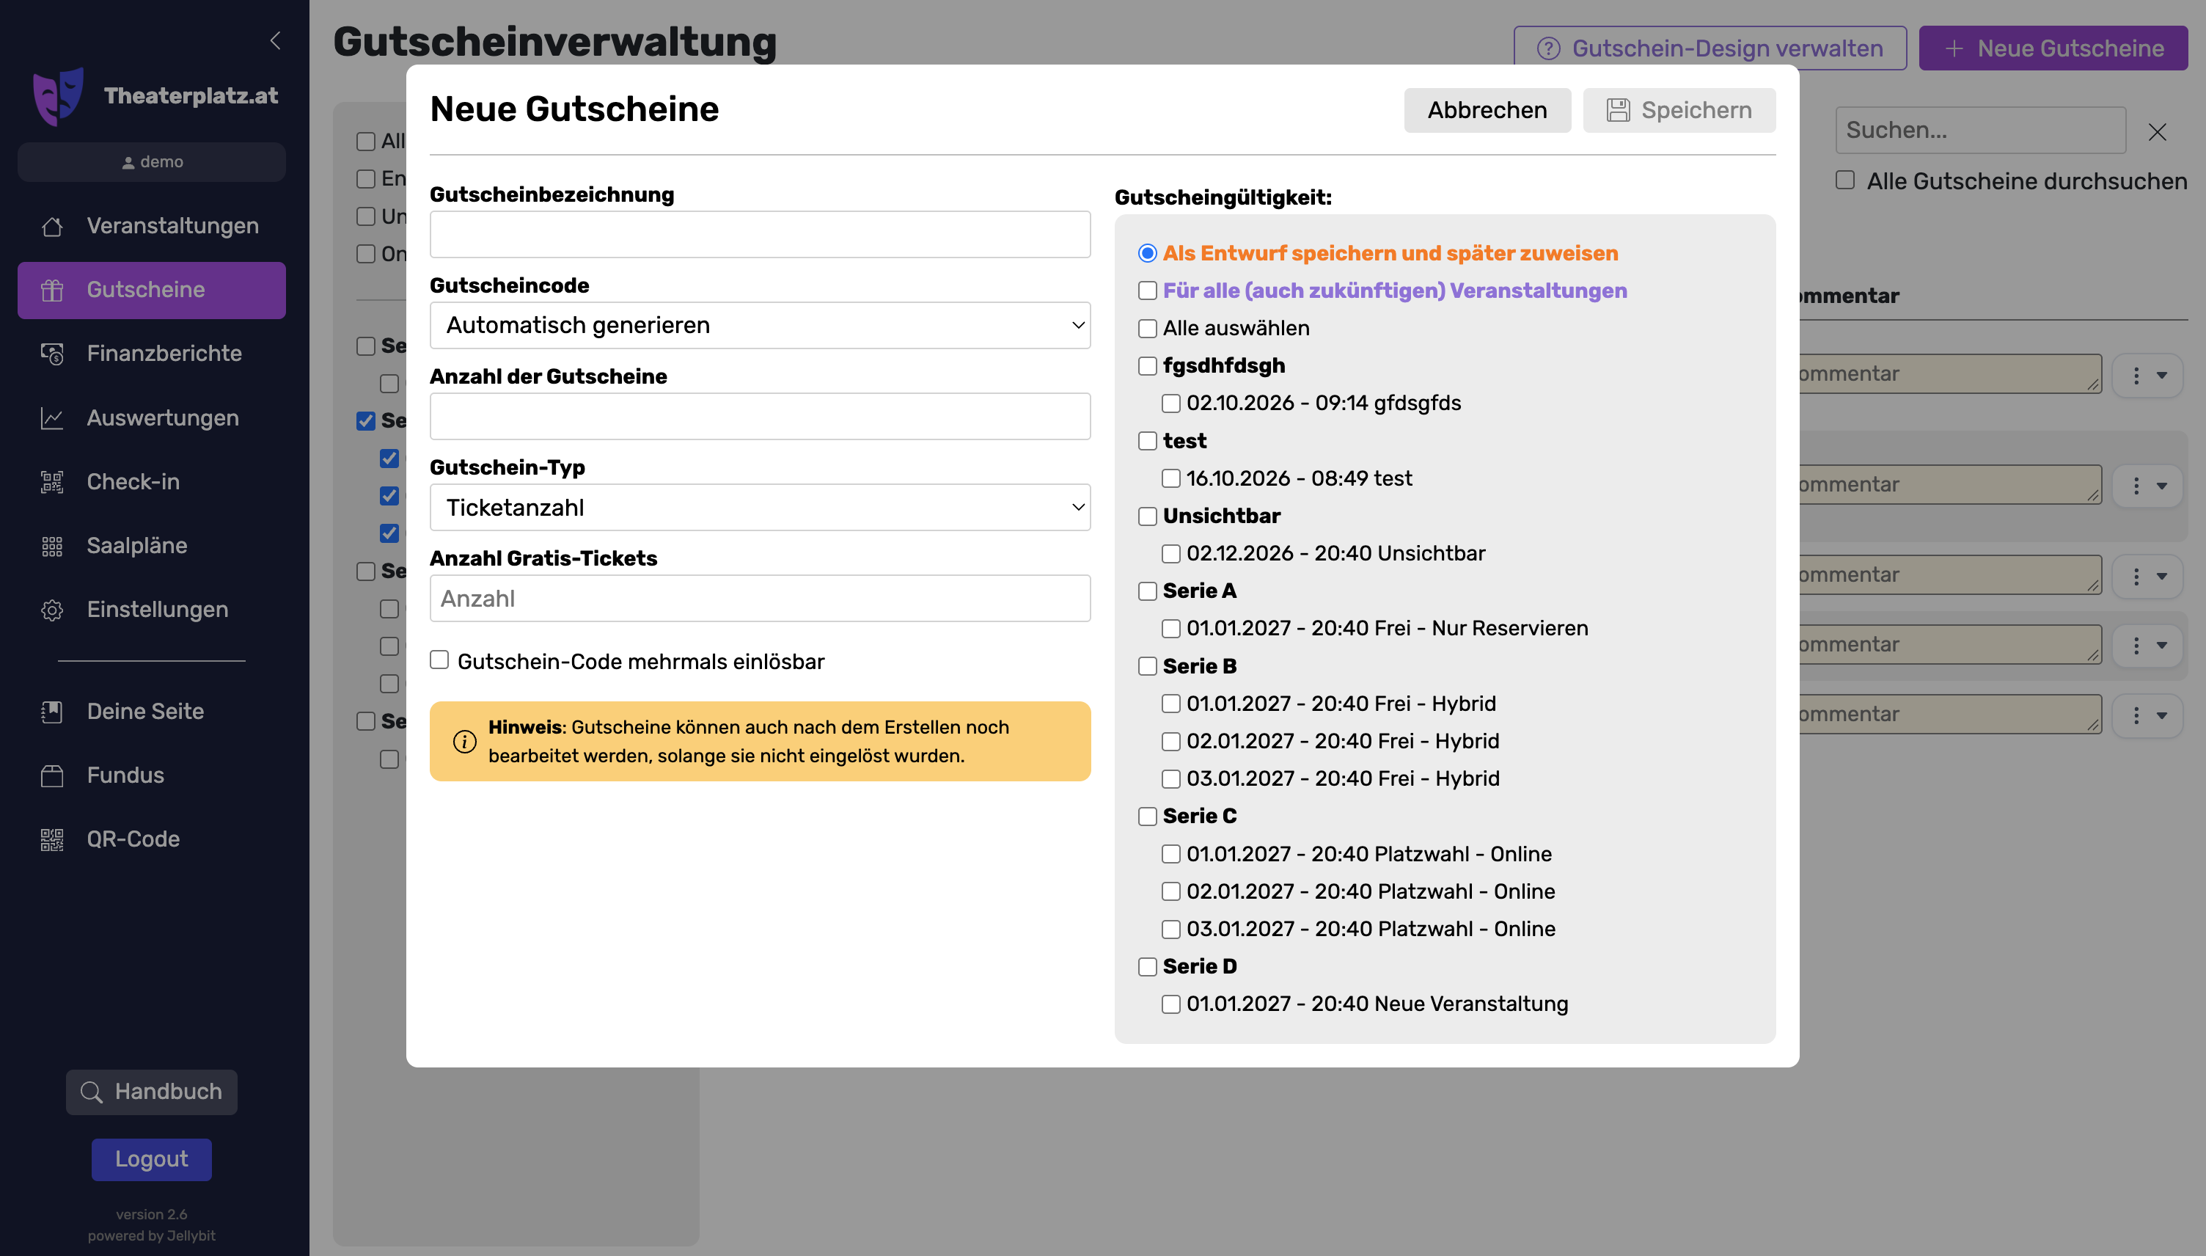Click the QR-Code sidebar icon
Image resolution: width=2206 pixels, height=1256 pixels.
point(52,839)
